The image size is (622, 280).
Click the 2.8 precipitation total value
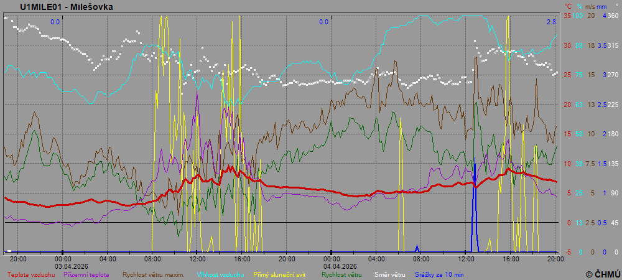tap(551, 22)
